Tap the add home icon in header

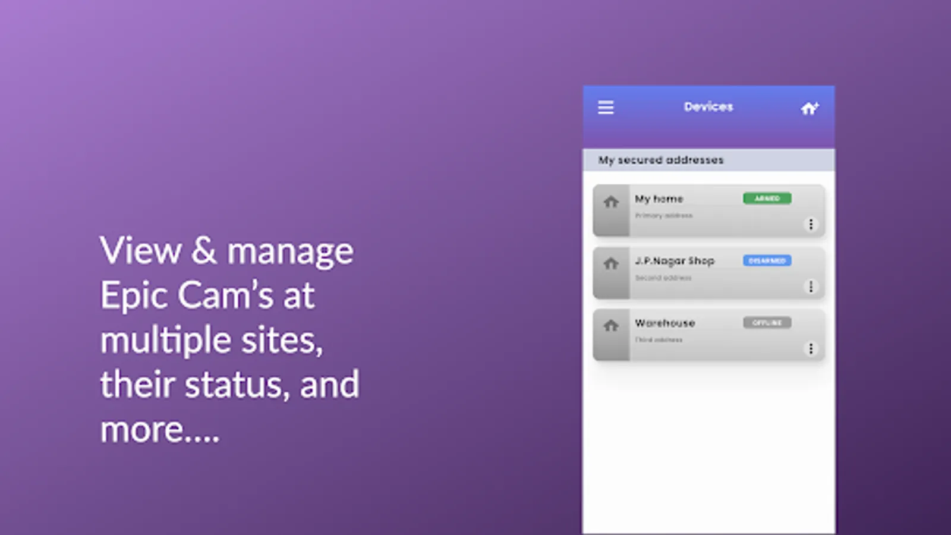pyautogui.click(x=810, y=108)
